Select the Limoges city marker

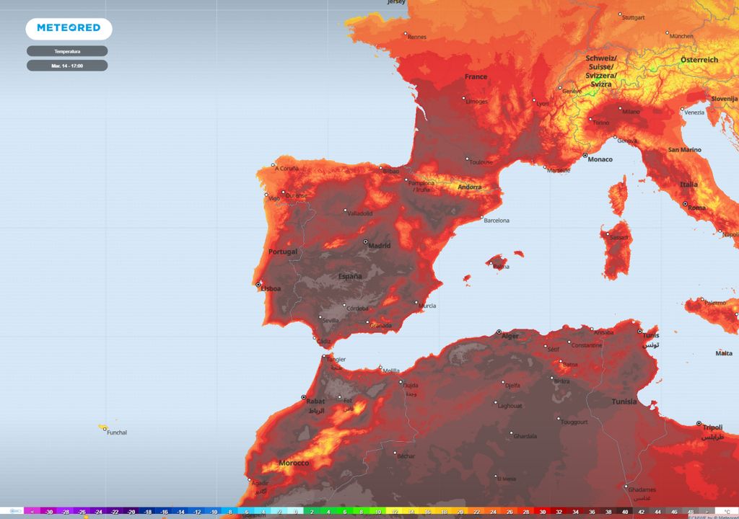(464, 98)
